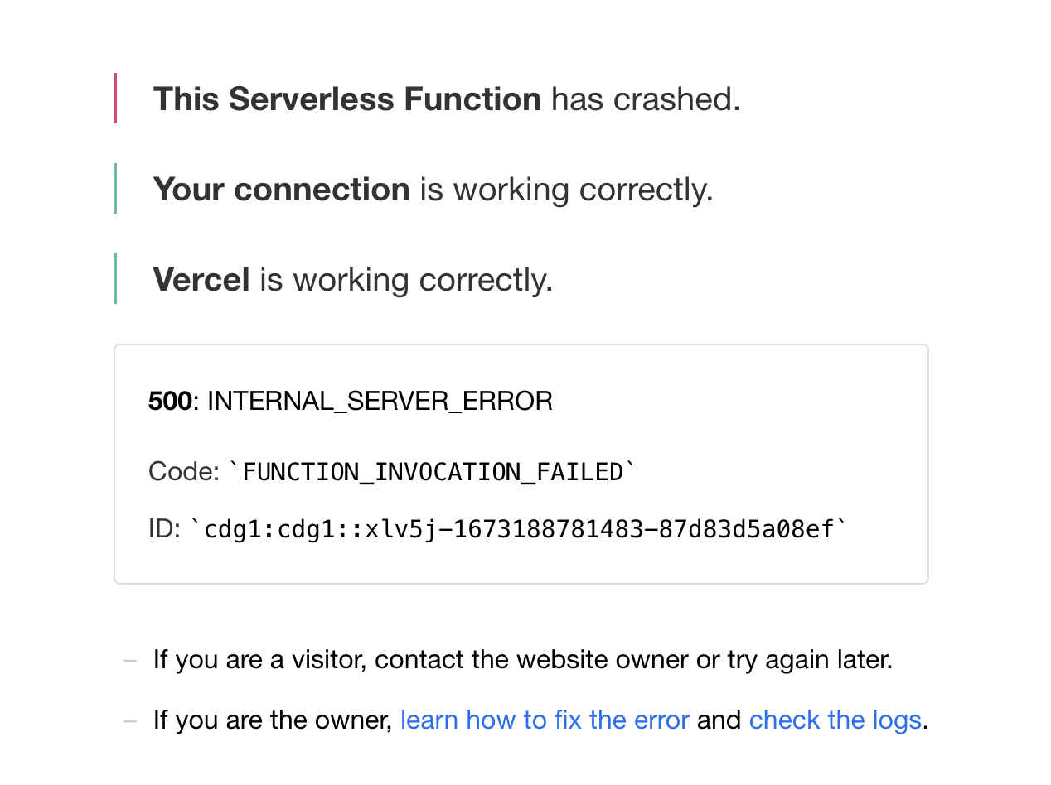The height and width of the screenshot is (785, 1051).
Task: Click the "Code:" label in error box
Action: click(x=184, y=472)
